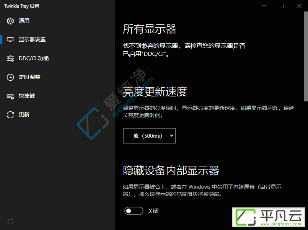Select the 更新 menu entry text
Viewport: 308px width, 230px height.
(24, 115)
